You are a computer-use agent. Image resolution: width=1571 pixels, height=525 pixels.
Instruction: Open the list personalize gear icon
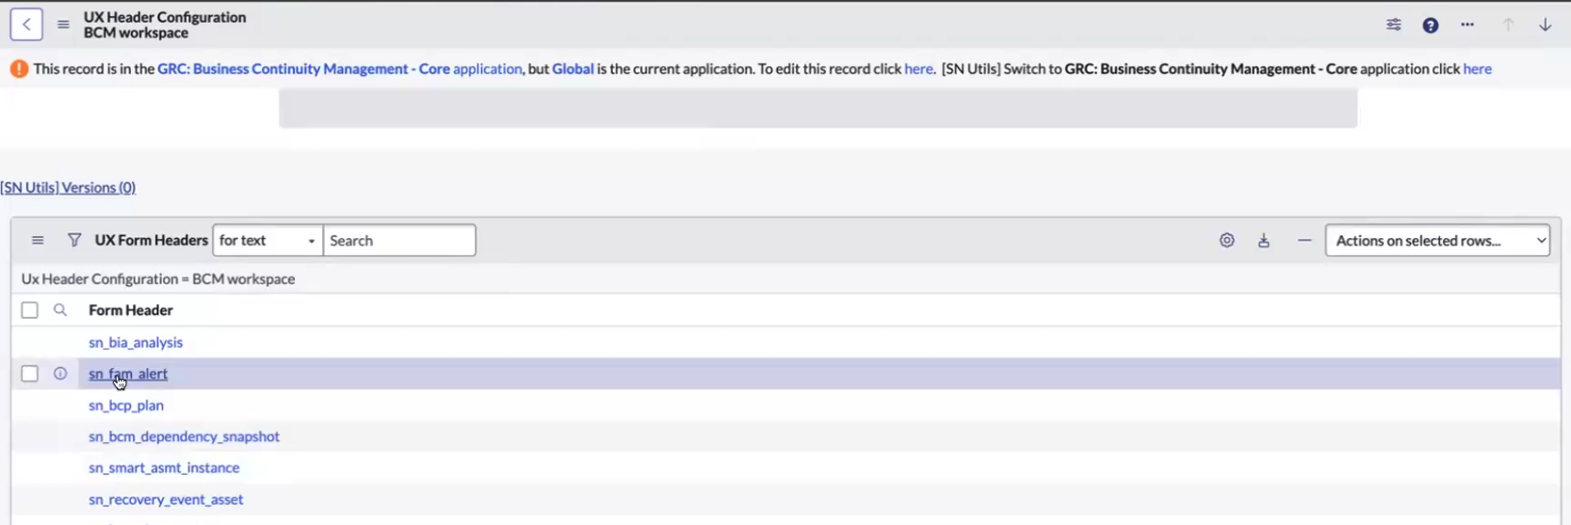1226,241
